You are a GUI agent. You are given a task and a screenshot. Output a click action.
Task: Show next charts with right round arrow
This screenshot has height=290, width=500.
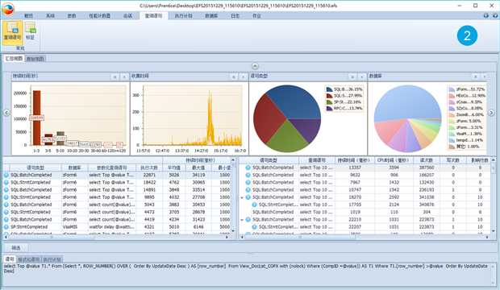(x=491, y=113)
